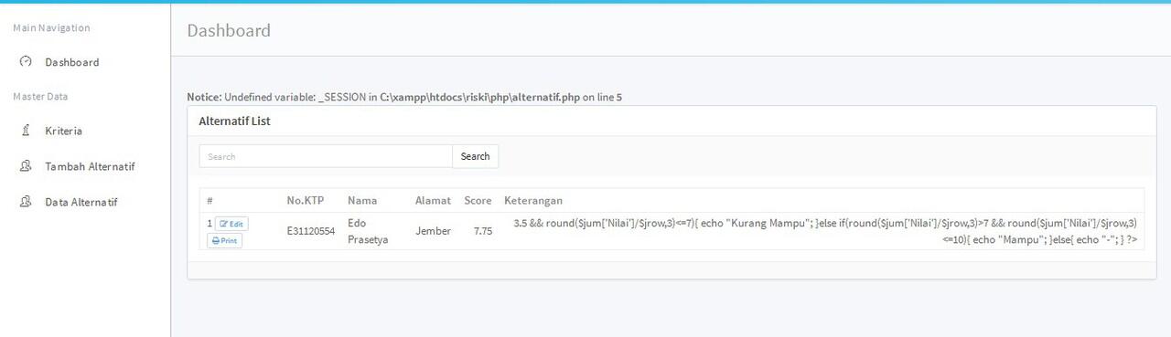
Task: Click the Undefined variable notice text
Action: (x=405, y=97)
